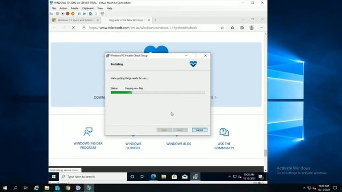
Task: Close the PC Health Check Setup dialog
Action: click(205, 55)
